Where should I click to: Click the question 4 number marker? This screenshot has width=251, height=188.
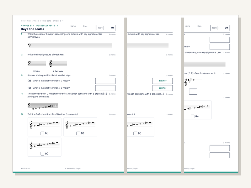coord(22,94)
